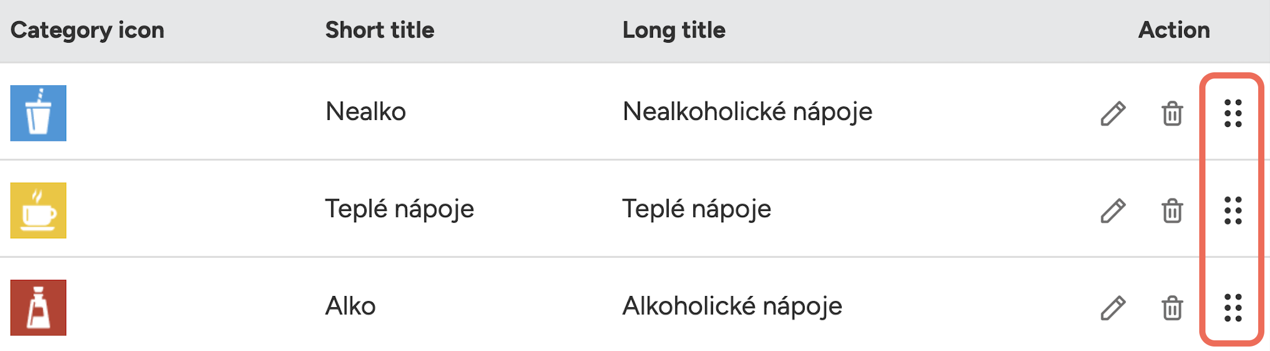The image size is (1270, 351).
Task: Delete the Alko category via trash icon
Action: tap(1172, 308)
